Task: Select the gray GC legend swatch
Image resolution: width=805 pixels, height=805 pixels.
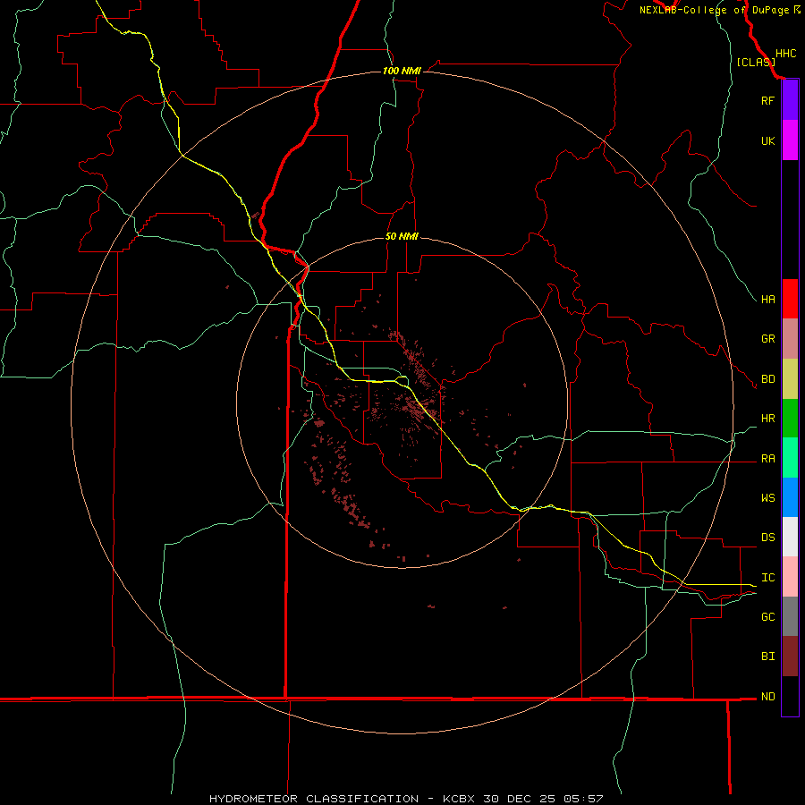Action: (x=790, y=616)
